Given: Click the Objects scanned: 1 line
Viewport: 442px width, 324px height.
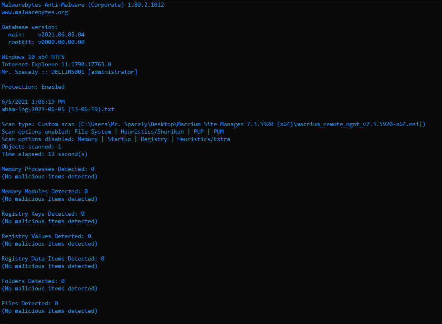Looking at the screenshot, I should click(31, 147).
